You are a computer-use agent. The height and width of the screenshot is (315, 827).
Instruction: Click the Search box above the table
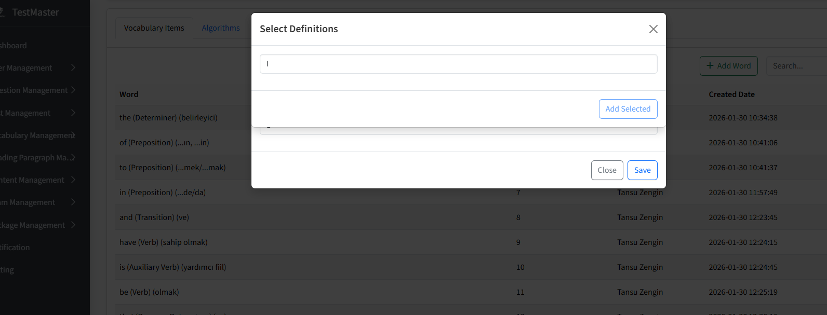(x=796, y=66)
